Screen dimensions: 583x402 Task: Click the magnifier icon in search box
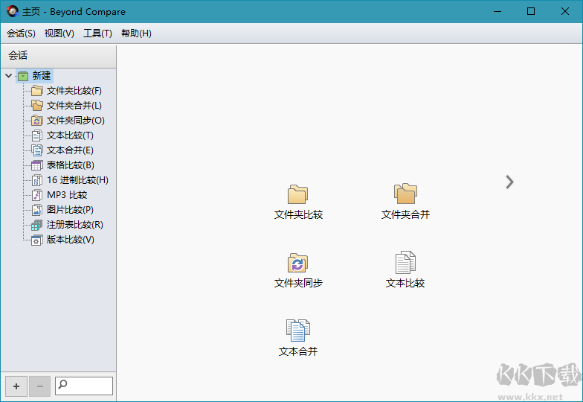(62, 384)
